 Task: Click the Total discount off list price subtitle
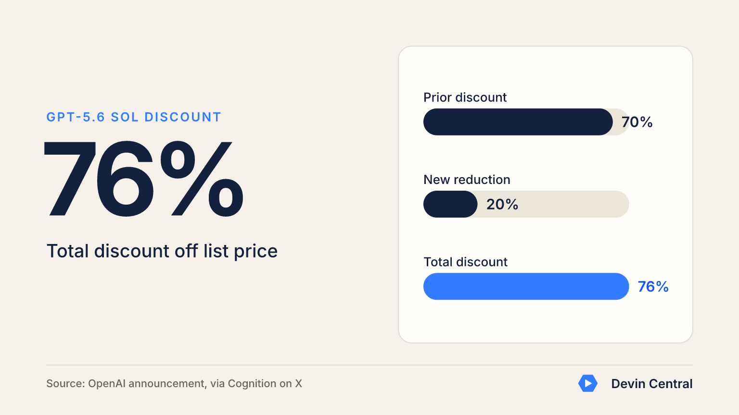pos(162,251)
